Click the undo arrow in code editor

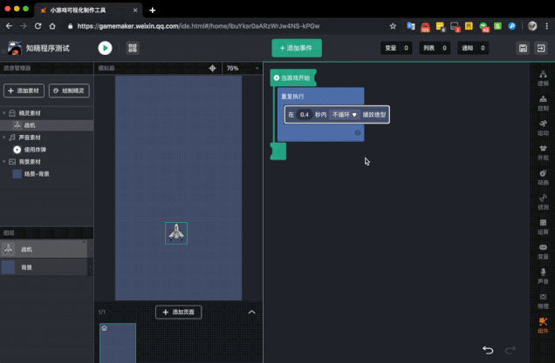488,350
